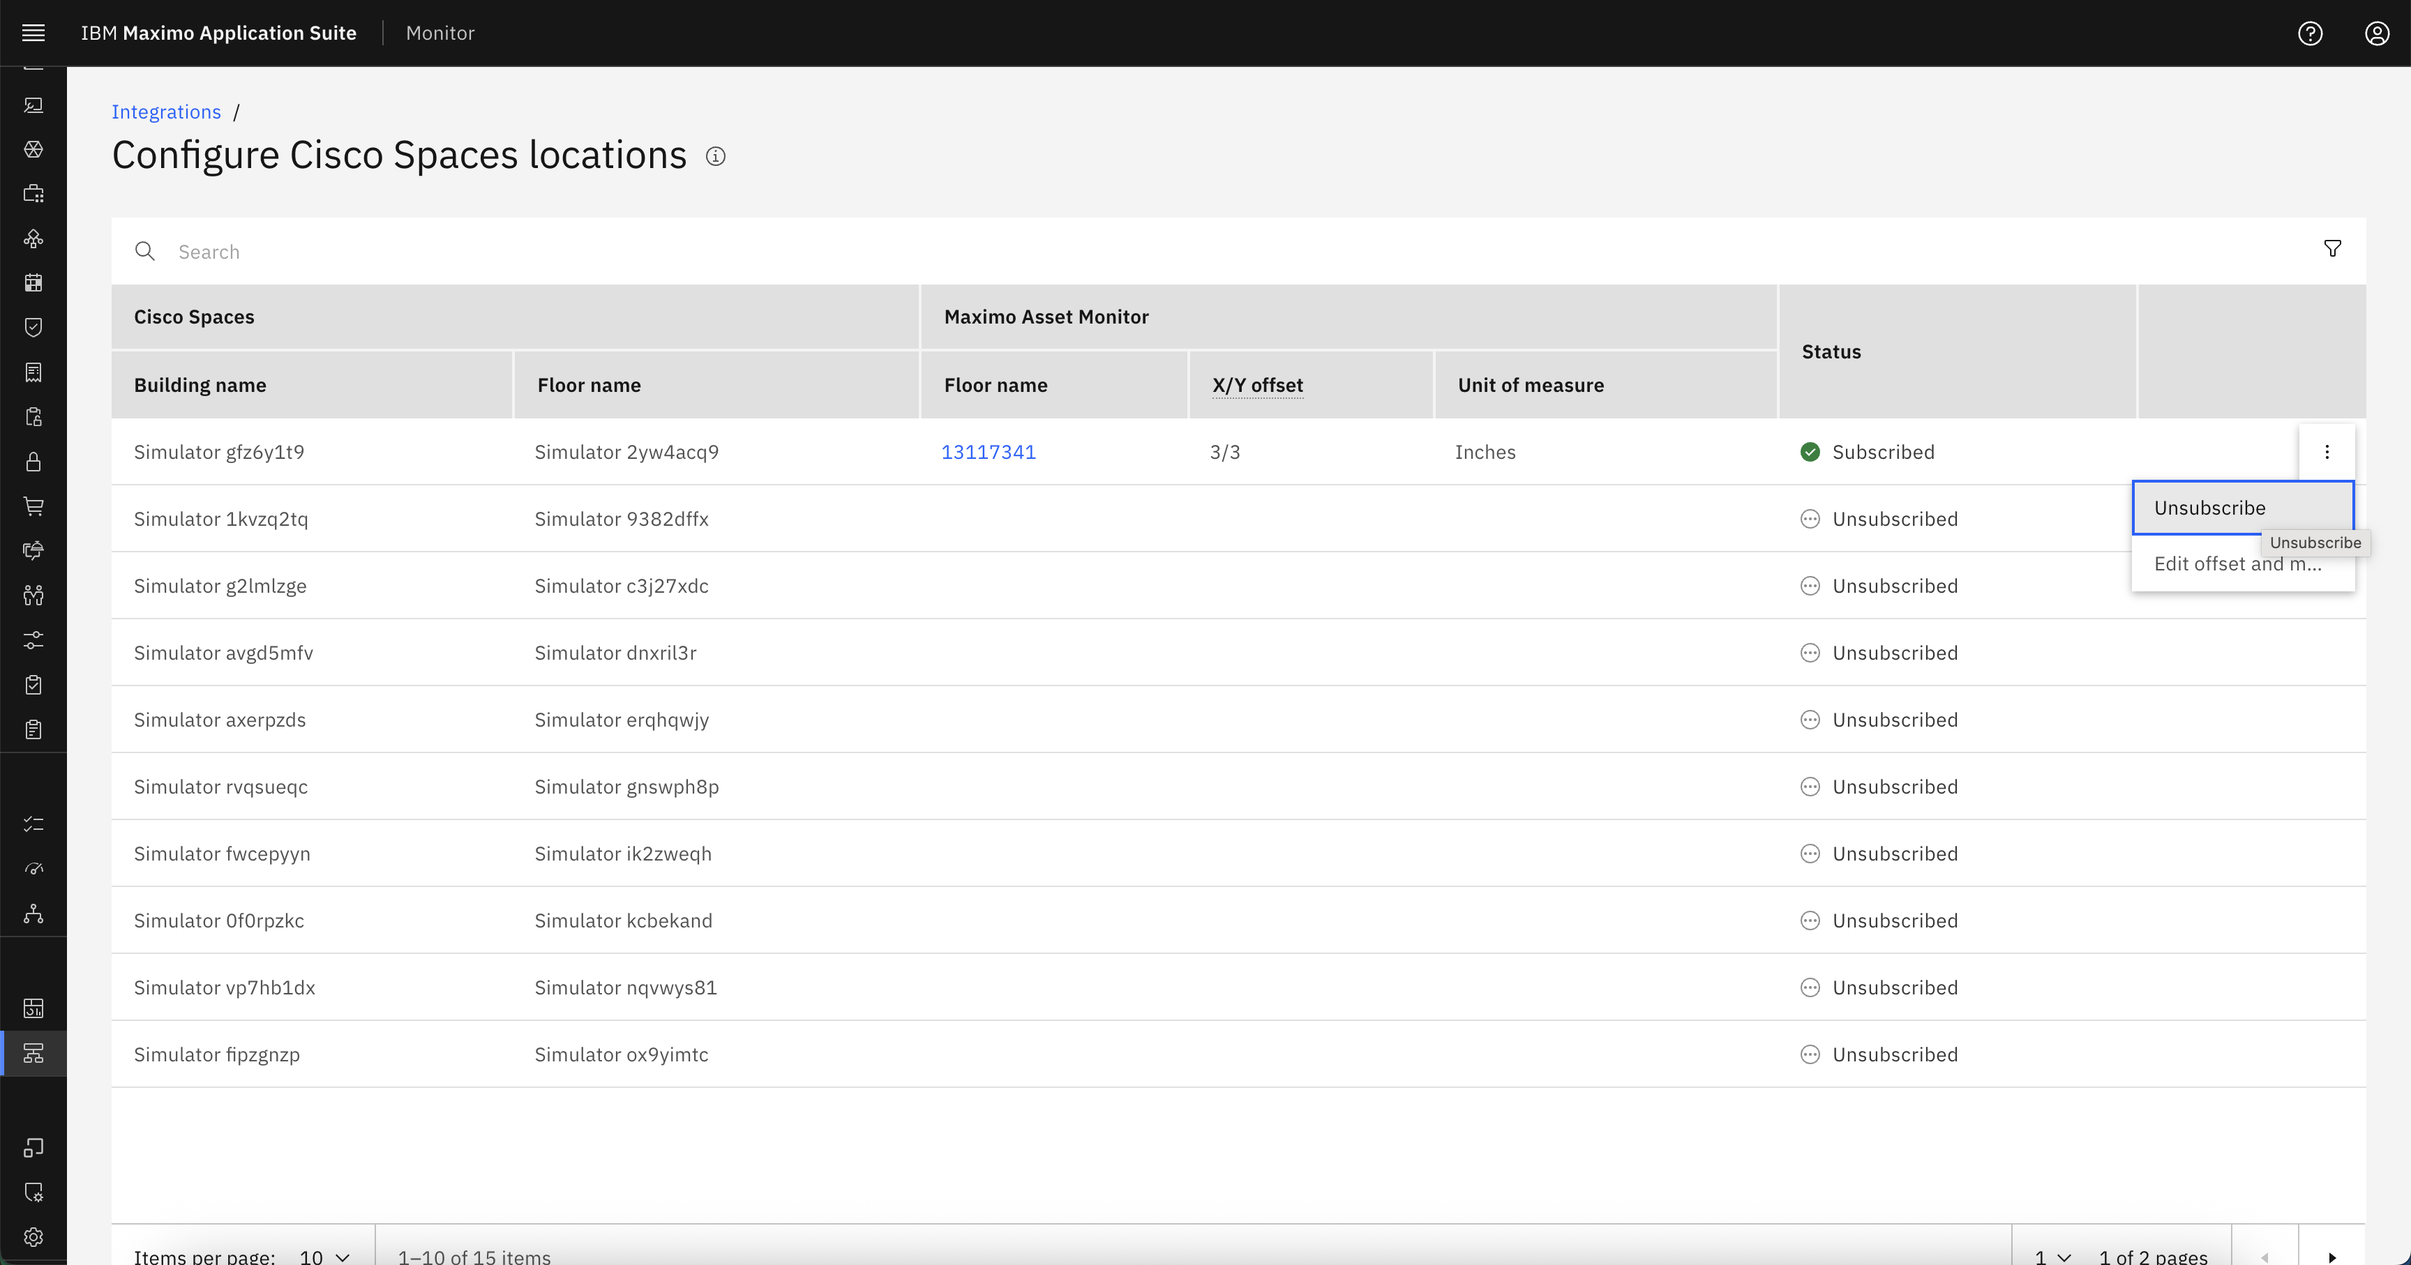Viewport: 2411px width, 1265px height.
Task: Click the dashboard chart sidebar icon
Action: (33, 1008)
